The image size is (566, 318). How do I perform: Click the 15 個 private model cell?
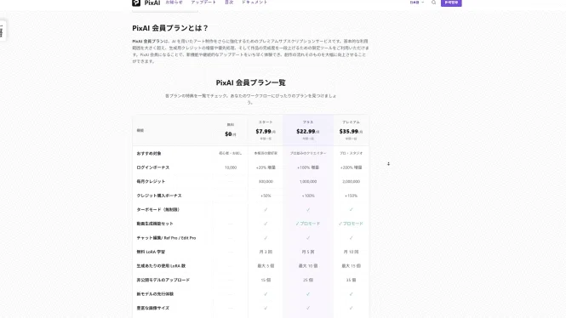click(266, 280)
